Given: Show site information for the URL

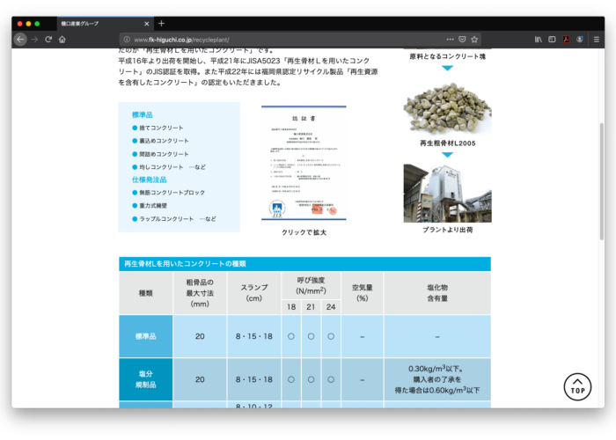Looking at the screenshot, I should tap(127, 40).
